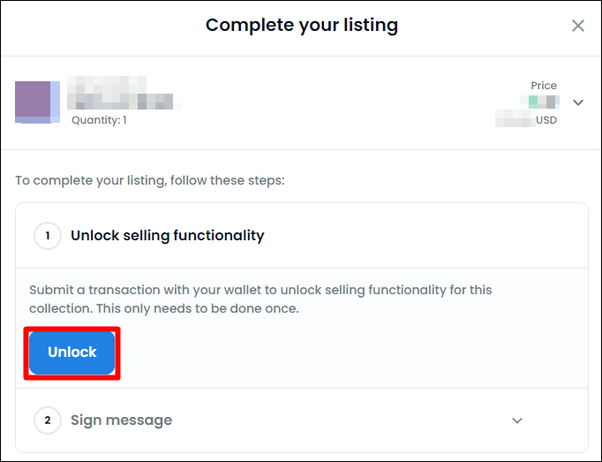Click the USD price value
Image resolution: width=602 pixels, height=462 pixels.
pos(526,120)
